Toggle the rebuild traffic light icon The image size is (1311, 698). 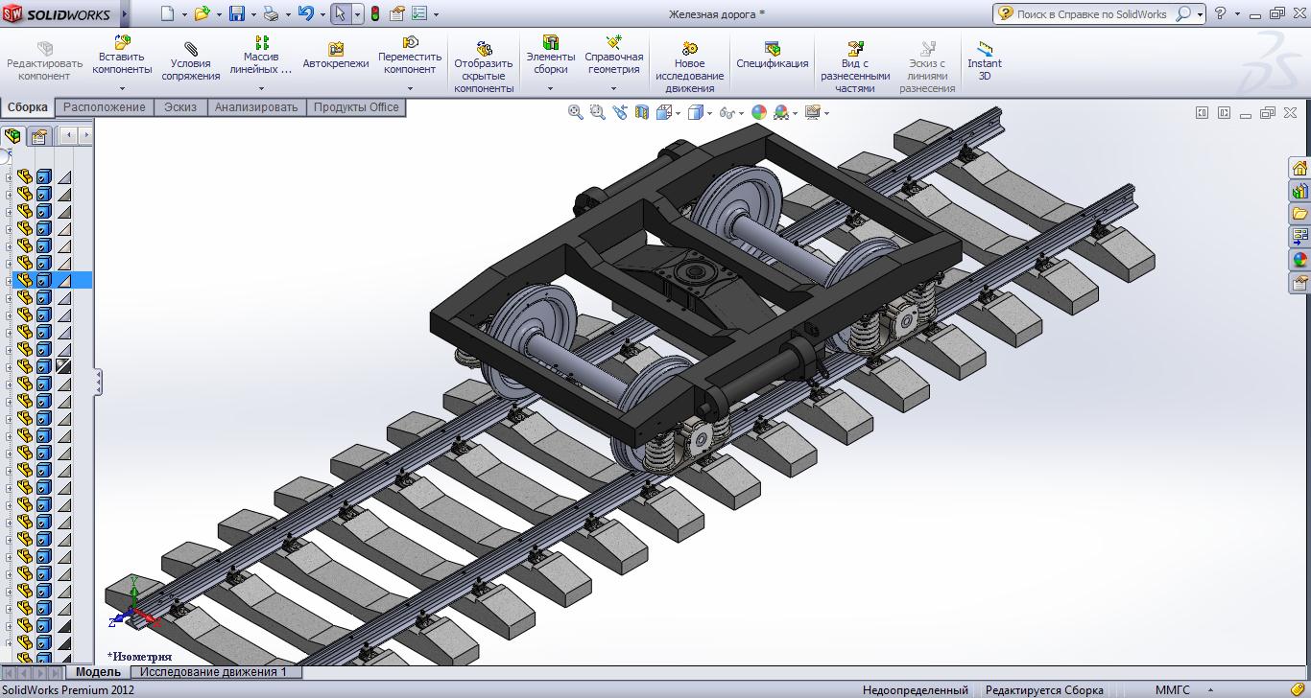click(374, 13)
